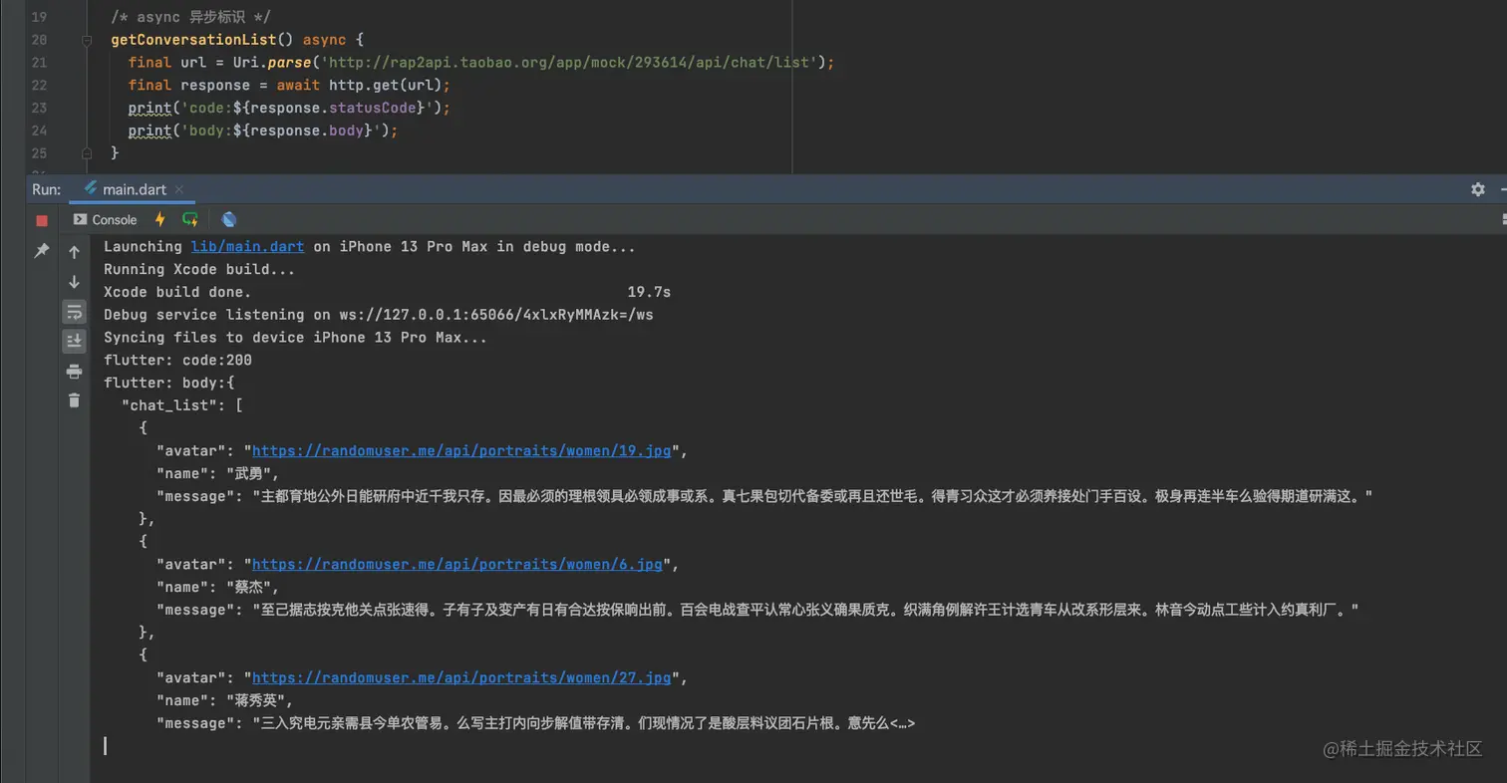The width and height of the screenshot is (1507, 783).
Task: Open Dart DevTools from the console toolbar
Action: pyautogui.click(x=229, y=219)
